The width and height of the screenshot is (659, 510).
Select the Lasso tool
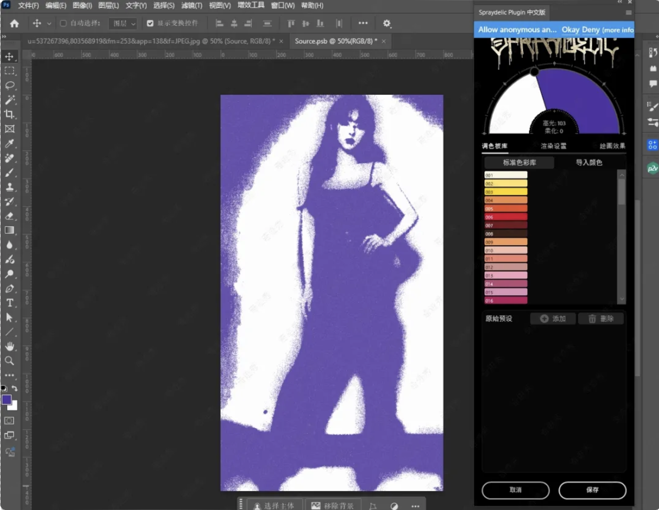[x=9, y=85]
